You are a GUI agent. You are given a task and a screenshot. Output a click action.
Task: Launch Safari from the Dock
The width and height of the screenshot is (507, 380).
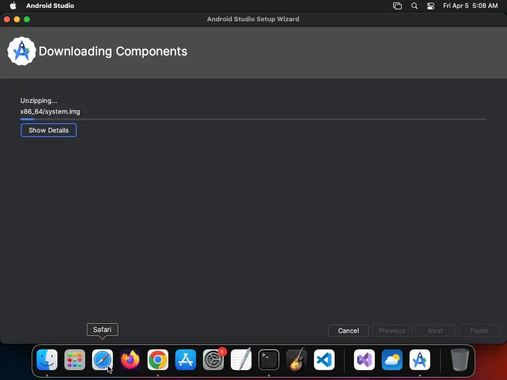point(102,360)
